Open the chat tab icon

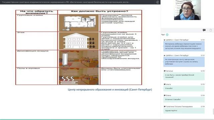pyautogui.click(x=204, y=30)
